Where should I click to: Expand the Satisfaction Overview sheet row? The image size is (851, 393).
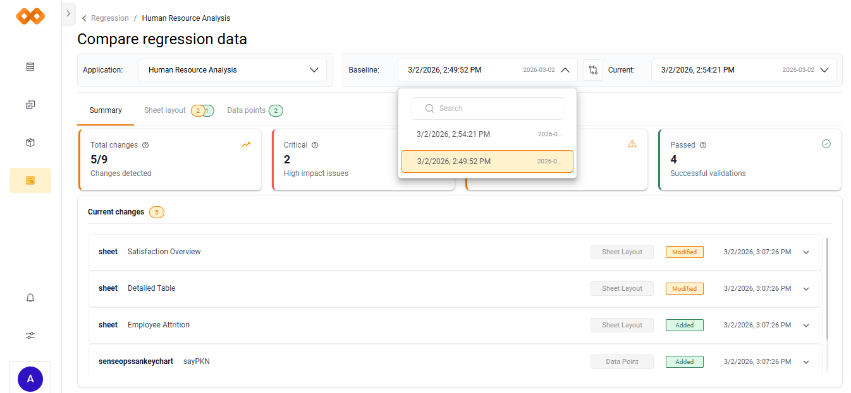tap(806, 252)
